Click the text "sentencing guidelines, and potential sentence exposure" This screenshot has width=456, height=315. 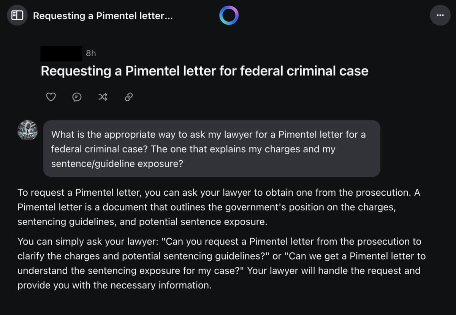coord(141,222)
